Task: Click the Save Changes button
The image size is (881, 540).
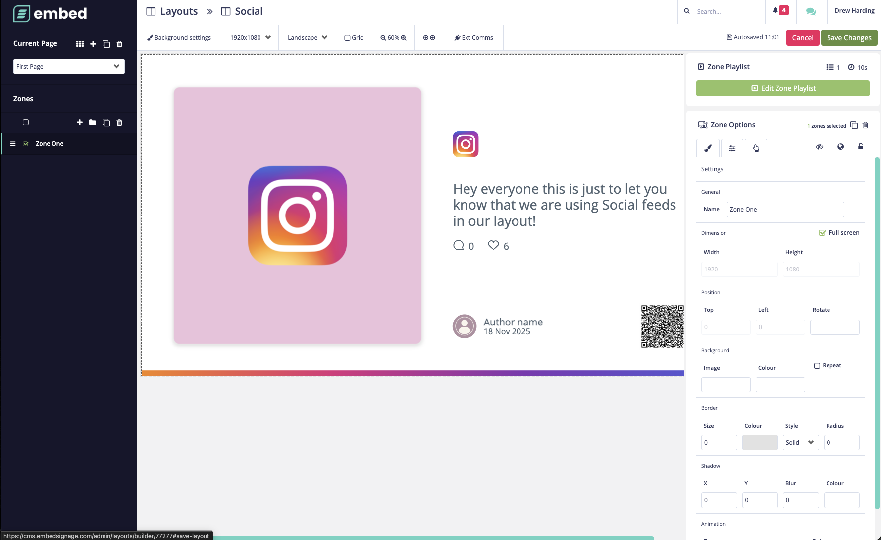Action: pos(849,38)
